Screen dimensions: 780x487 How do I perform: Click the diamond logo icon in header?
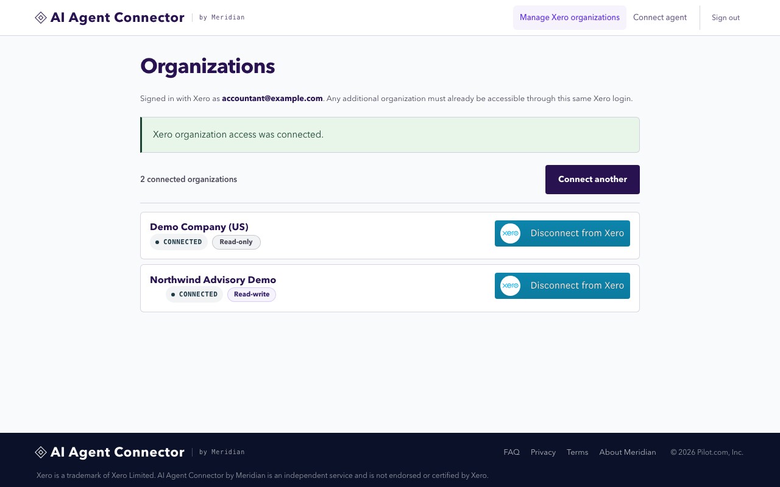coord(41,18)
